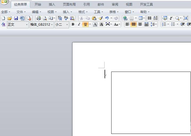Create a new blank document
This screenshot has height=136, width=191.
coord(3,18)
